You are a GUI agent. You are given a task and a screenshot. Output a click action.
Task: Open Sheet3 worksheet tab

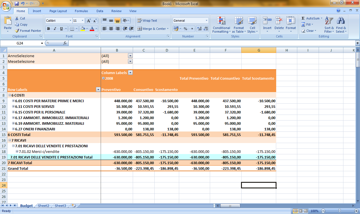(x=60, y=206)
